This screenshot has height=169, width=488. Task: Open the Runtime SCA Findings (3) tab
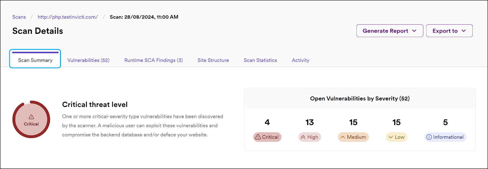point(153,60)
